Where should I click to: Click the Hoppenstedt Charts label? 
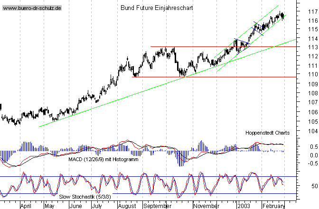pyautogui.click(x=268, y=133)
